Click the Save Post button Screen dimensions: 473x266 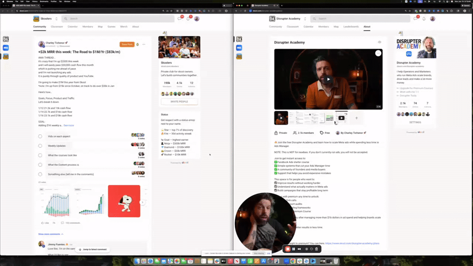pos(127,44)
